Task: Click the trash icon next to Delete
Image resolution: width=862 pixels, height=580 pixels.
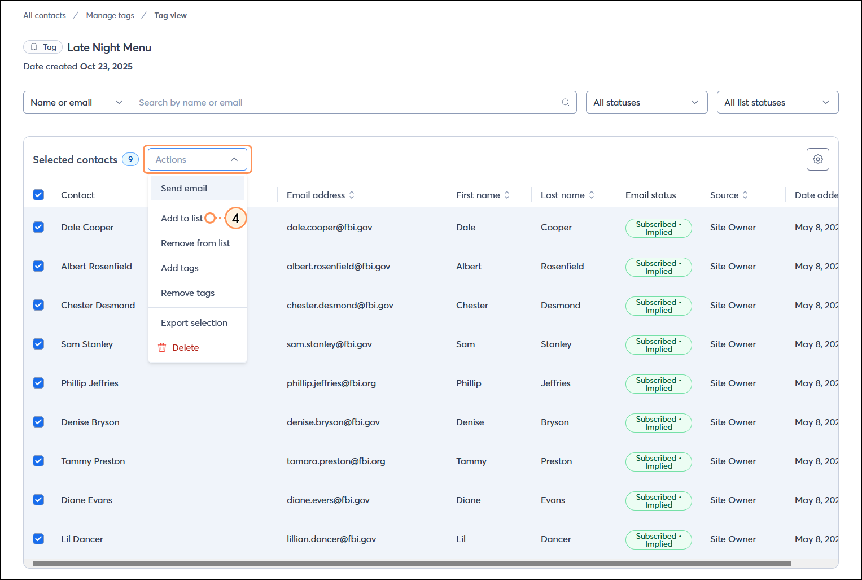Action: tap(162, 347)
